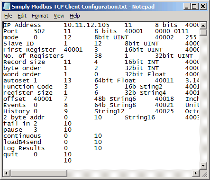Click the text 'word order'
The width and height of the screenshot is (210, 180).
click(22, 74)
